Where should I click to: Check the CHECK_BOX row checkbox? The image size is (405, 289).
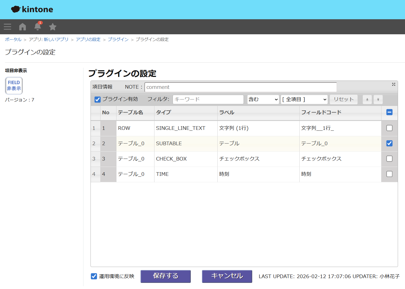(389, 159)
